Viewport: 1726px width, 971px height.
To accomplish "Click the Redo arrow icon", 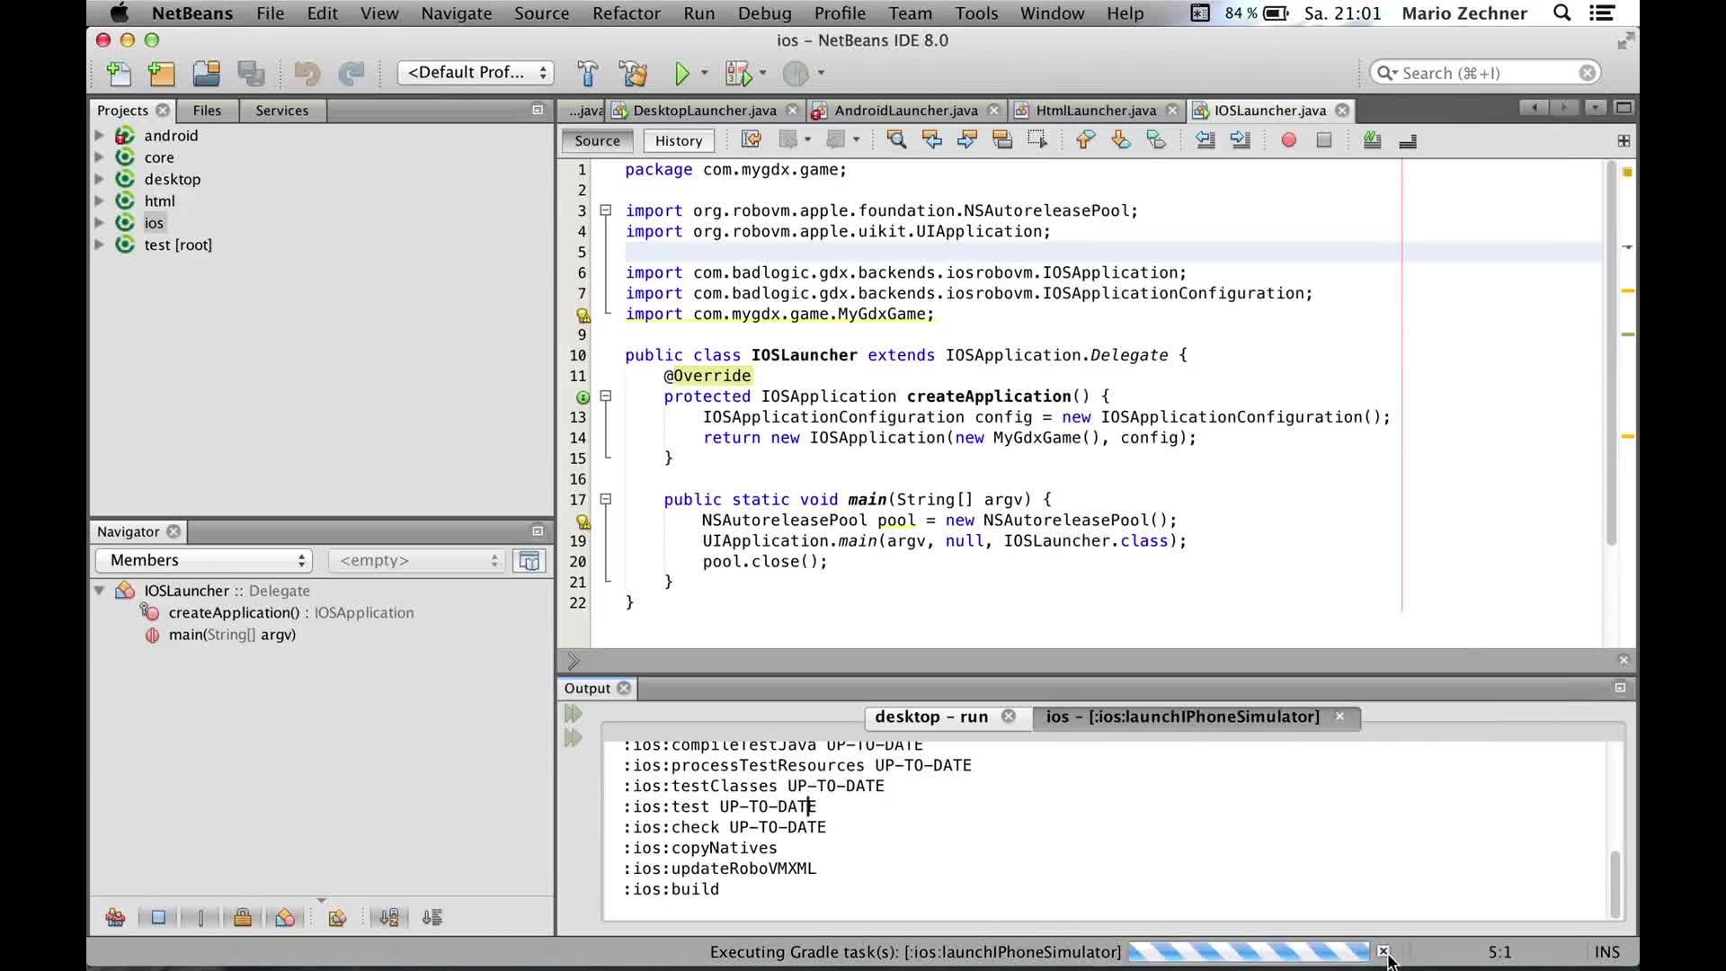I will pos(351,73).
